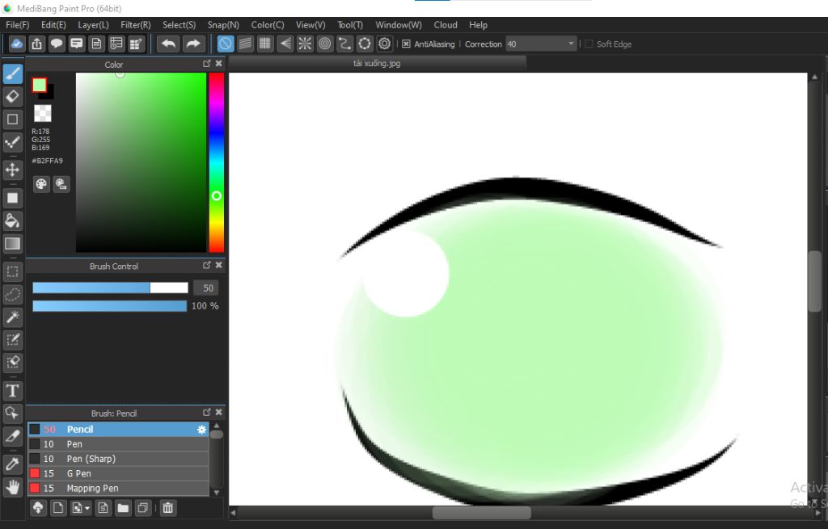Open the File menu

[x=18, y=25]
